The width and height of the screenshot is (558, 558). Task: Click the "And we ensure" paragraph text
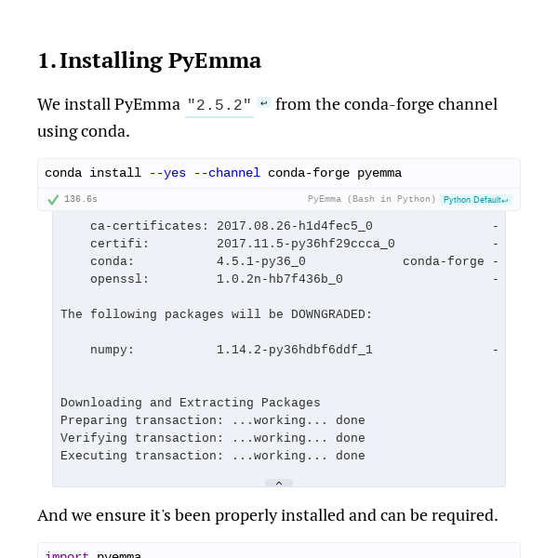(x=268, y=515)
